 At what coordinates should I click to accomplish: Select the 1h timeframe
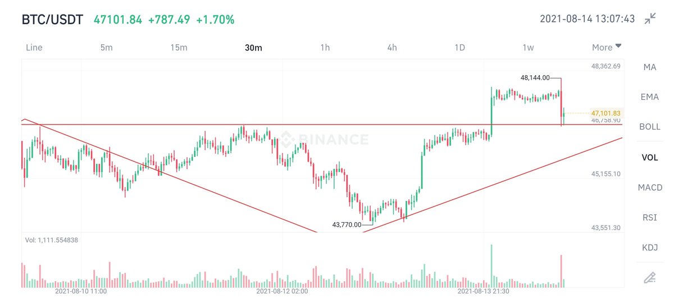click(325, 48)
